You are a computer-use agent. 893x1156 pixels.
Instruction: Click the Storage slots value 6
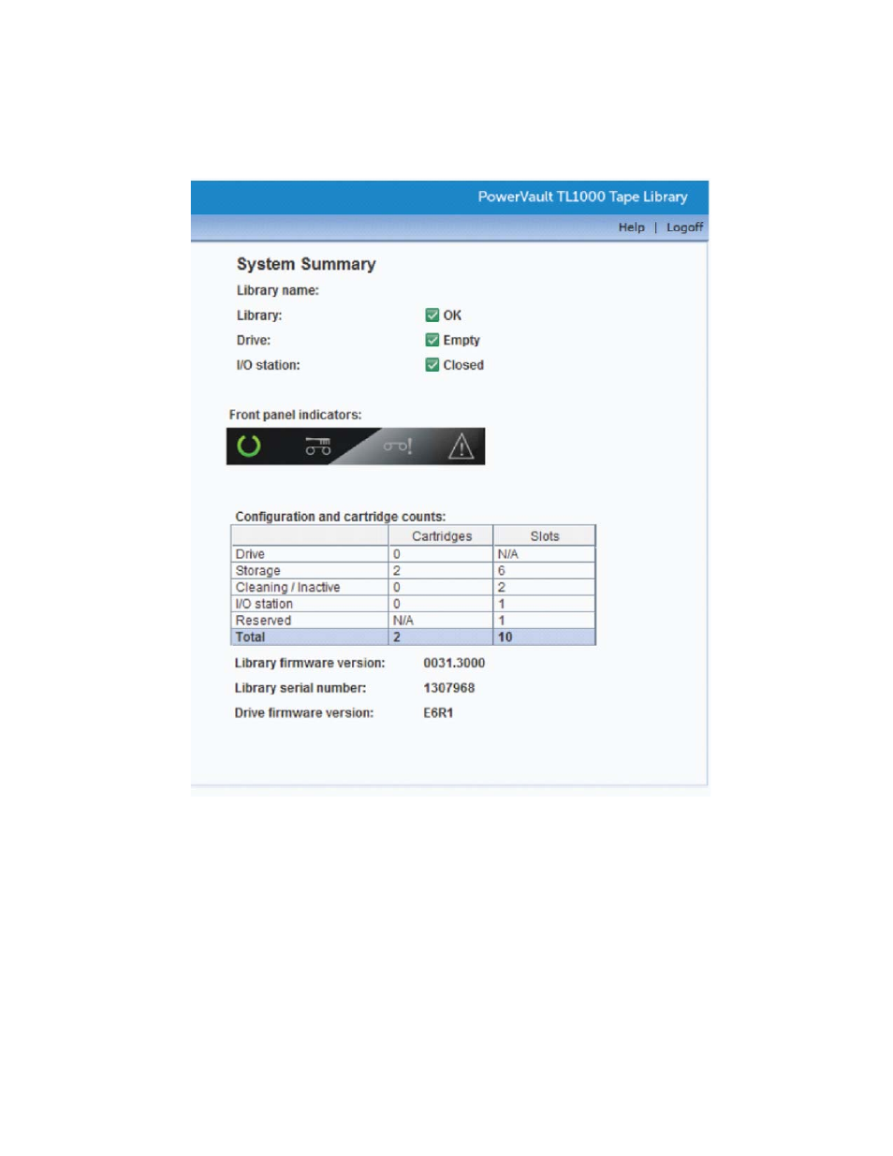tap(502, 571)
